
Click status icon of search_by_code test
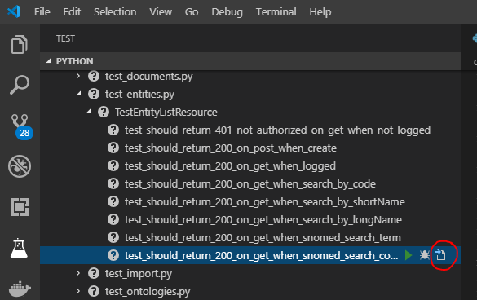[x=113, y=183]
